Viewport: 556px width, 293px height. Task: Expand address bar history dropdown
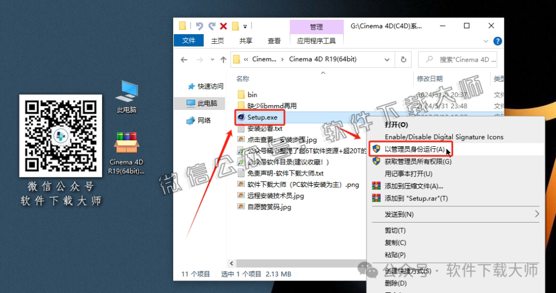pos(387,60)
